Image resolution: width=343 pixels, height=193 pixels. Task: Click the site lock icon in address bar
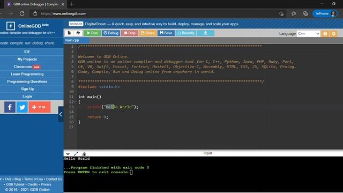tap(35, 13)
